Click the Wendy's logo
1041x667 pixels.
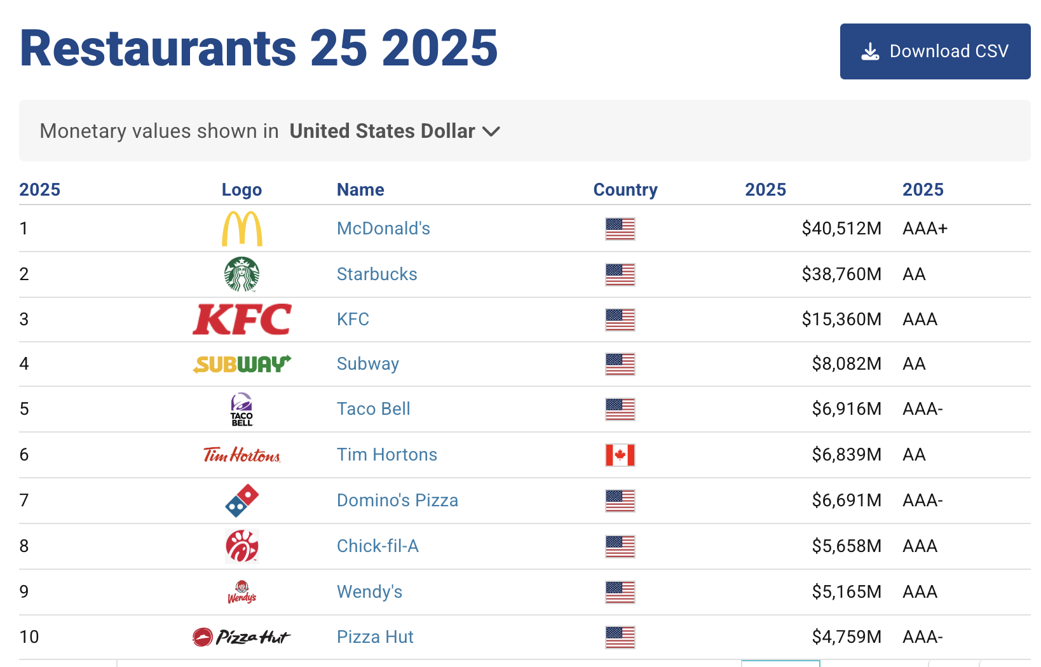242,592
